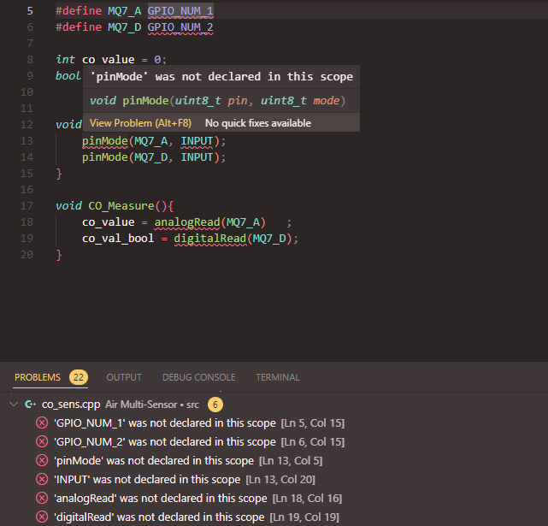Click GPIO_NUM_1 on code line 5
The height and width of the screenshot is (526, 548).
180,11
